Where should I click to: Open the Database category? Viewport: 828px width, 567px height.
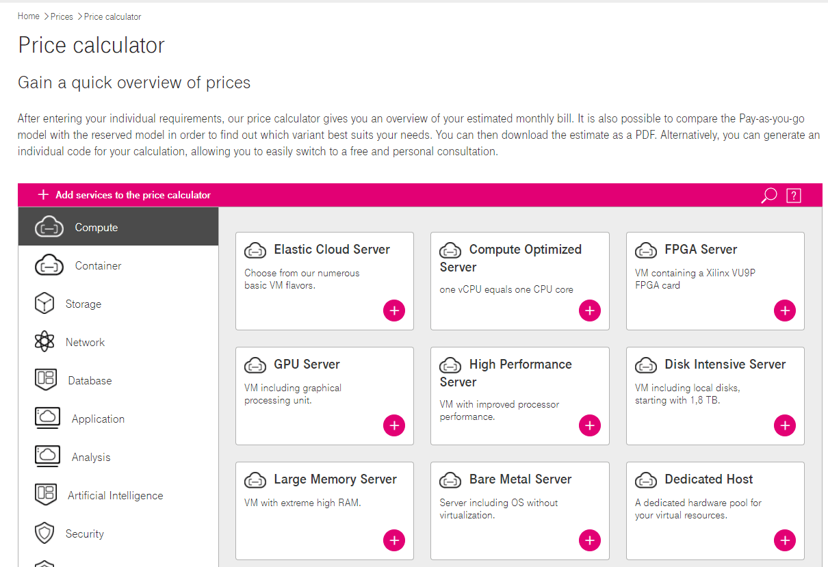(118, 380)
